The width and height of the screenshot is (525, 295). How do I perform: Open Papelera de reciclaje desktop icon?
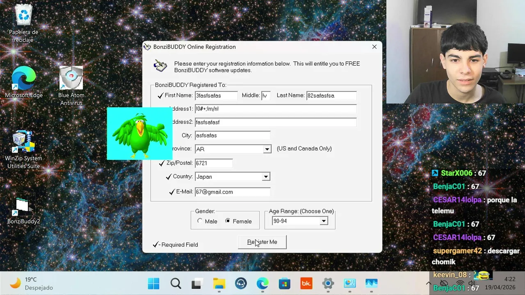tap(24, 24)
